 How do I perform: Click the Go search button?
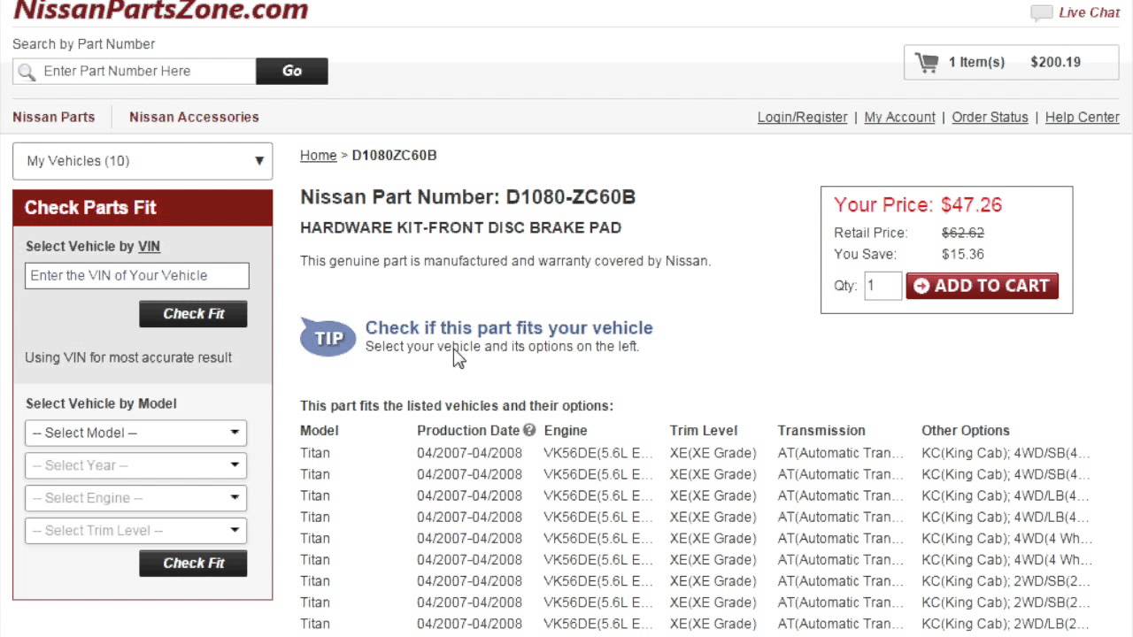point(292,72)
